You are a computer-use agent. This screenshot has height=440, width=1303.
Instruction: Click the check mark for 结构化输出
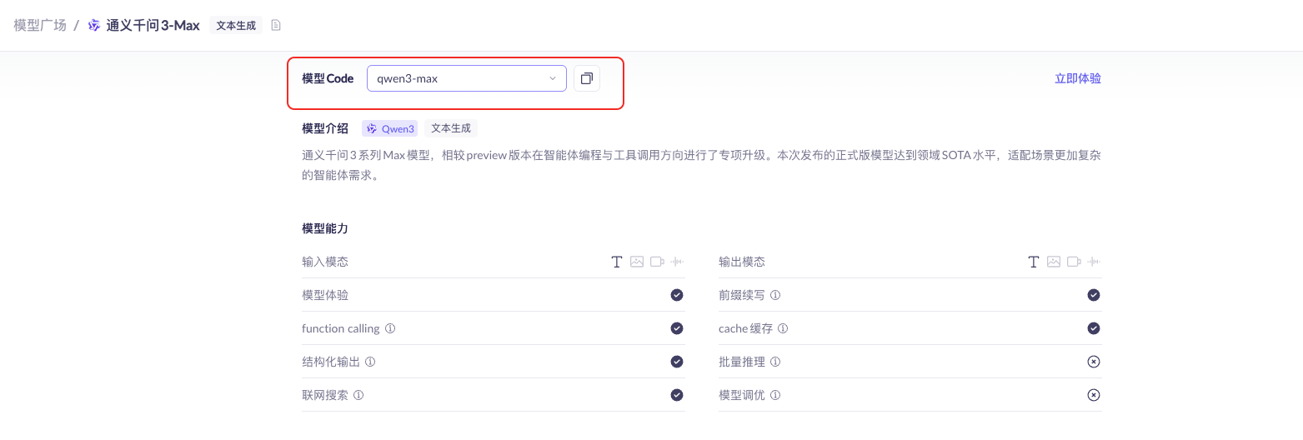pos(677,362)
